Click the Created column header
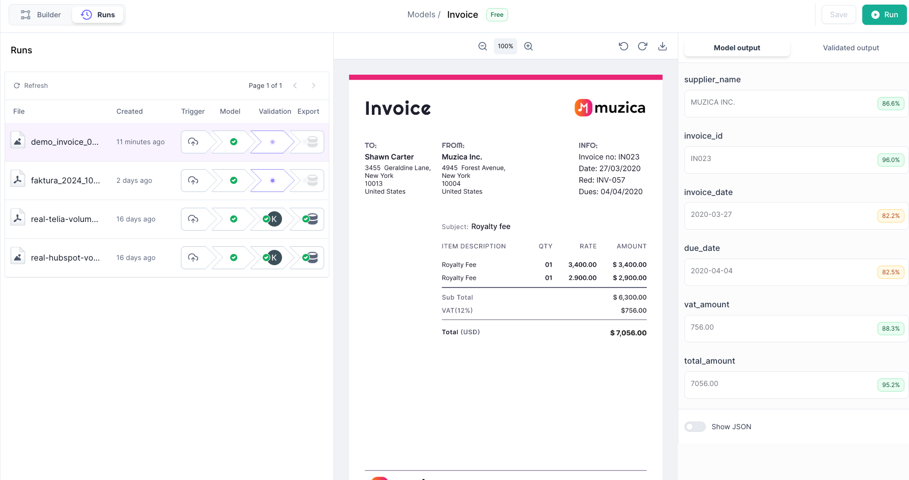 [130, 111]
